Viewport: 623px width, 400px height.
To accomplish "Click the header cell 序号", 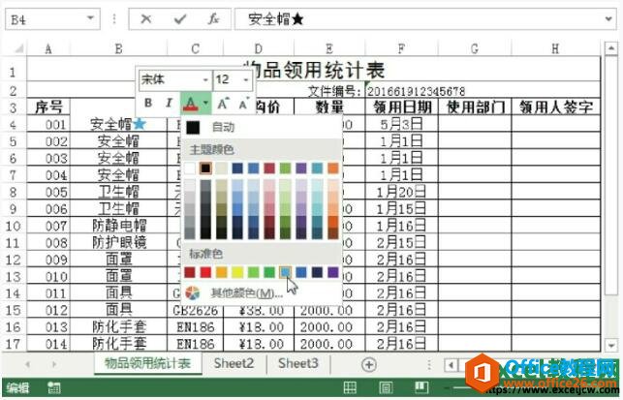I will click(x=48, y=107).
